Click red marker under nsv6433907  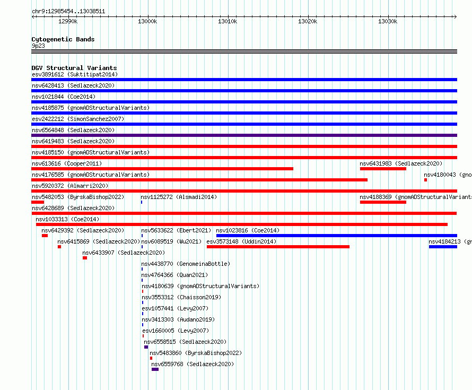[85, 258]
